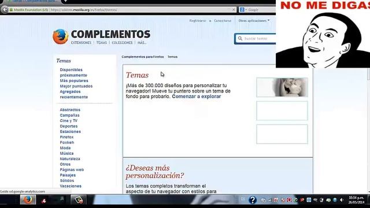Click the blue help question mark tray icon
370x208 pixels.
coord(252,200)
